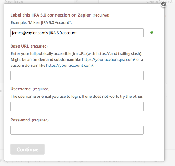
Task: Click the 'Base URL' field label
Action: tap(20, 46)
